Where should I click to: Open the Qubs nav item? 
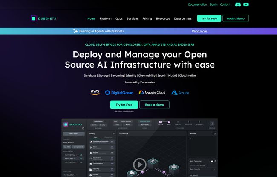click(x=119, y=18)
